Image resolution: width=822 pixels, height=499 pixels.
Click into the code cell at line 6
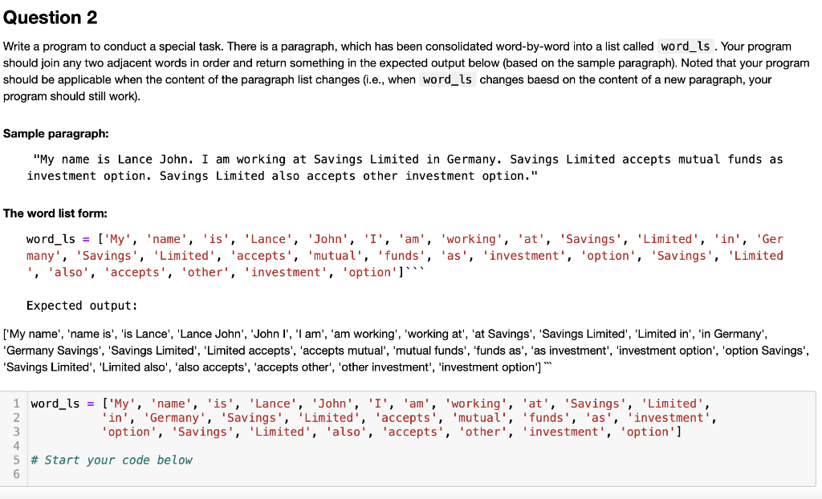[421, 474]
